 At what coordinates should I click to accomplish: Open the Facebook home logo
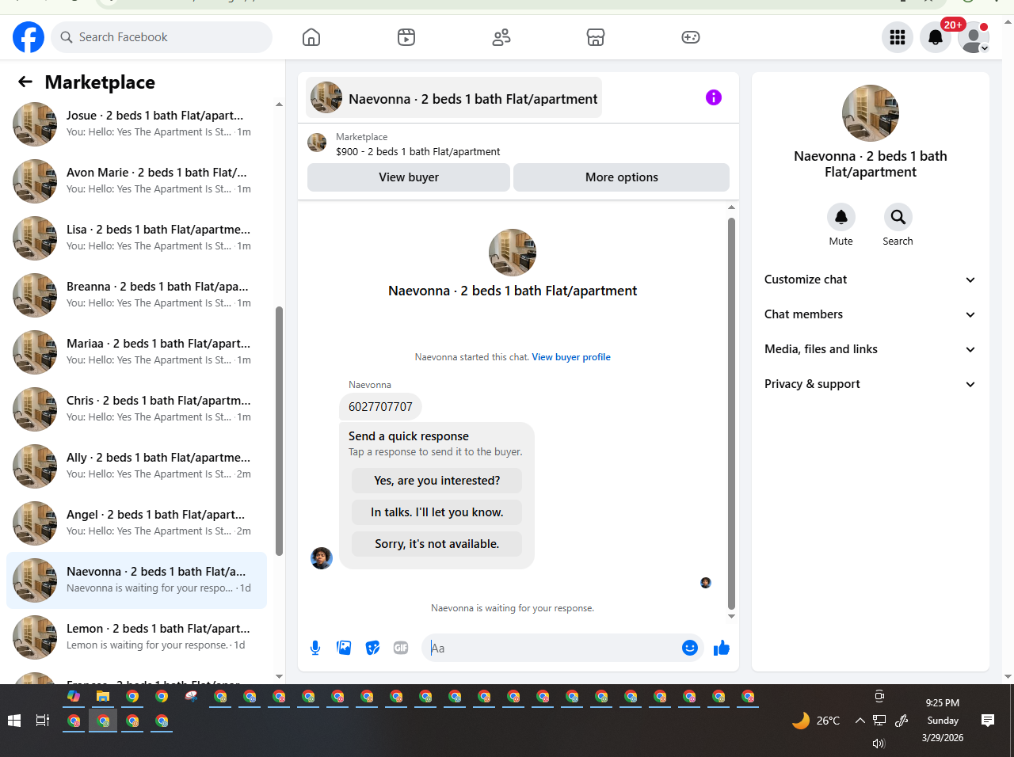(x=29, y=37)
